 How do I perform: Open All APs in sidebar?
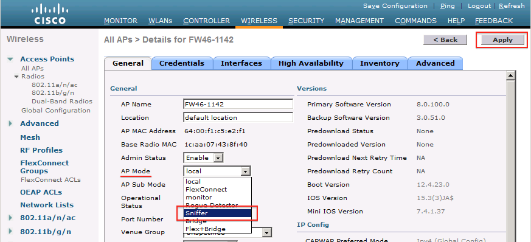[32, 68]
